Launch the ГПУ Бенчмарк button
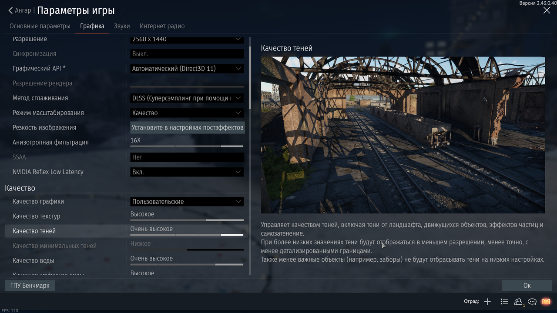 tap(30, 286)
